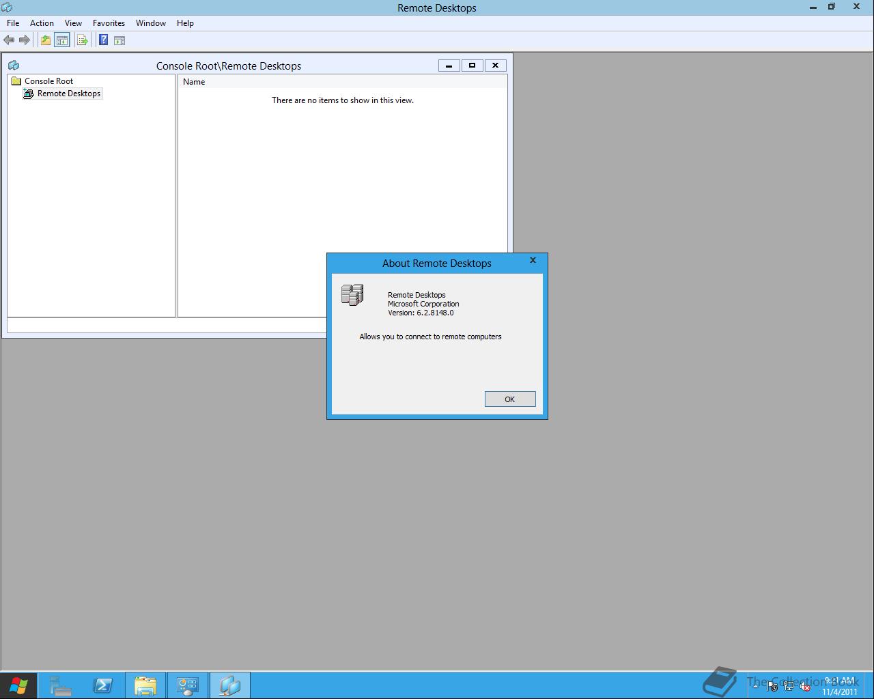Click the main window MMC system icon
This screenshot has width=874, height=699.
(7, 8)
